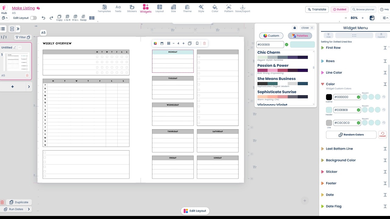This screenshot has height=219, width=390.
Task: Tick the top checkbox in the right checklist
Action: coord(199,57)
